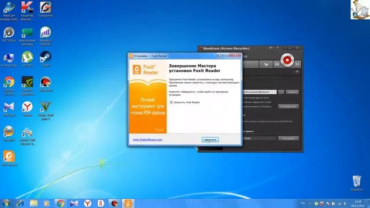Open the Foxit Reader desktop icon

(x=9, y=158)
